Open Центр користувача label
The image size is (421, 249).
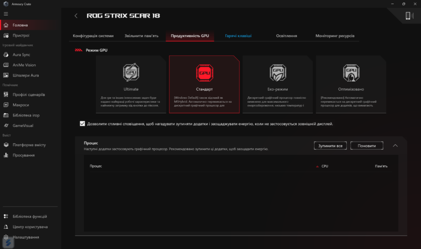pyautogui.click(x=30, y=227)
